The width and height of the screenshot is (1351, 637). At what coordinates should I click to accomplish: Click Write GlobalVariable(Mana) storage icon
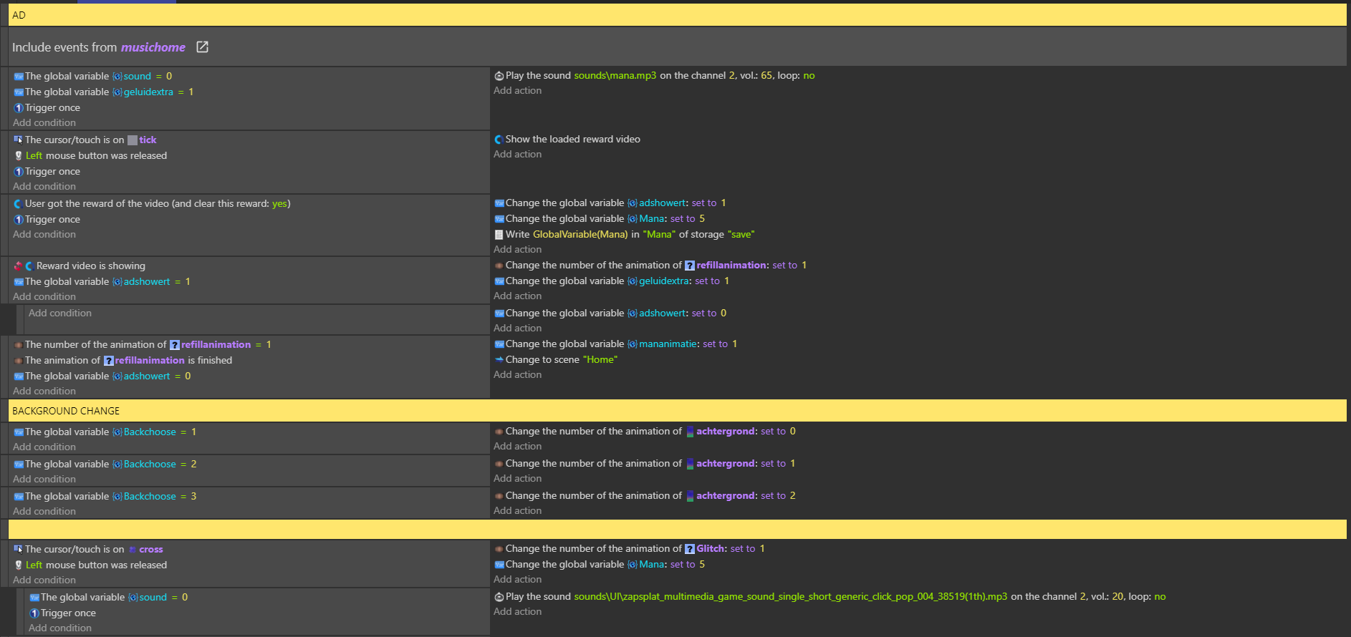(499, 235)
